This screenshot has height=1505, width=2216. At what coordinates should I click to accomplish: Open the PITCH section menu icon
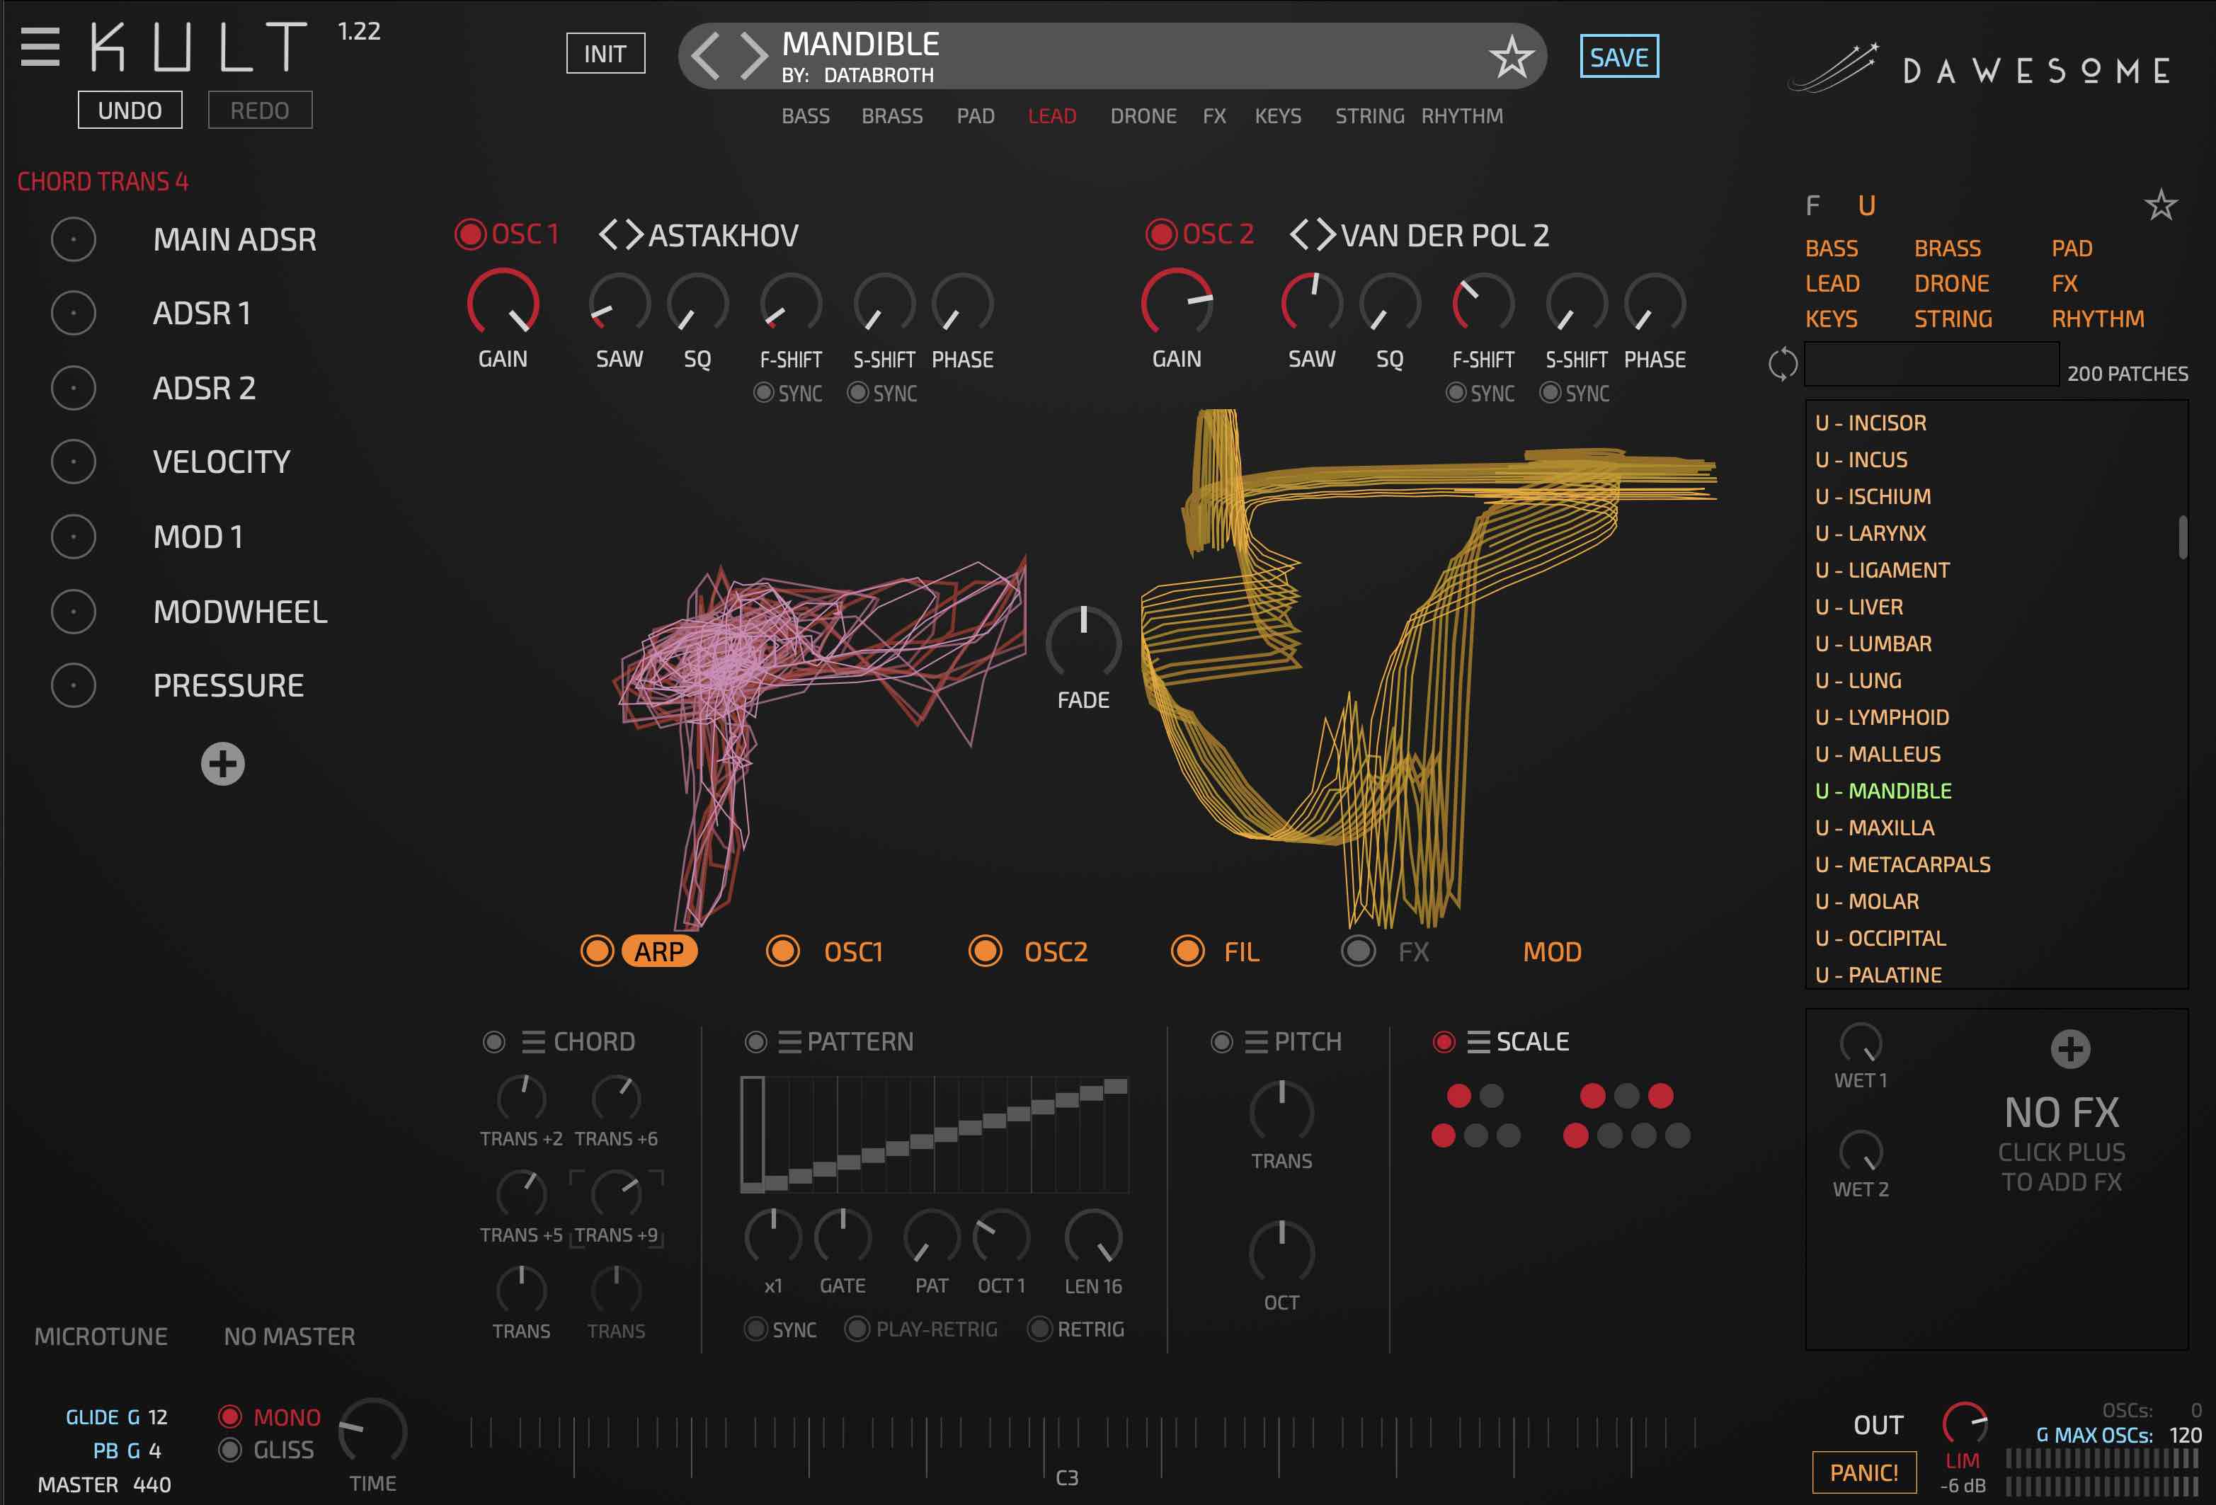[x=1256, y=1042]
